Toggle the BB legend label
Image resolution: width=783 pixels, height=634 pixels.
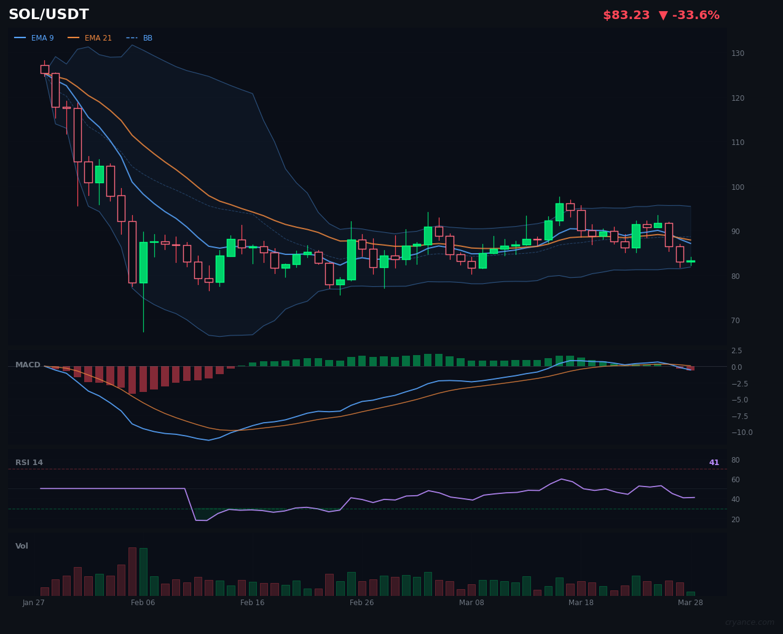148,38
